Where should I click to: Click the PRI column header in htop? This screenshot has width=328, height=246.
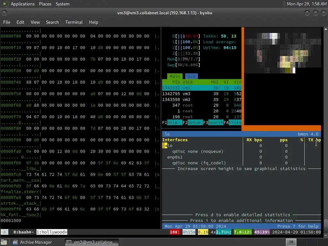click(x=214, y=82)
